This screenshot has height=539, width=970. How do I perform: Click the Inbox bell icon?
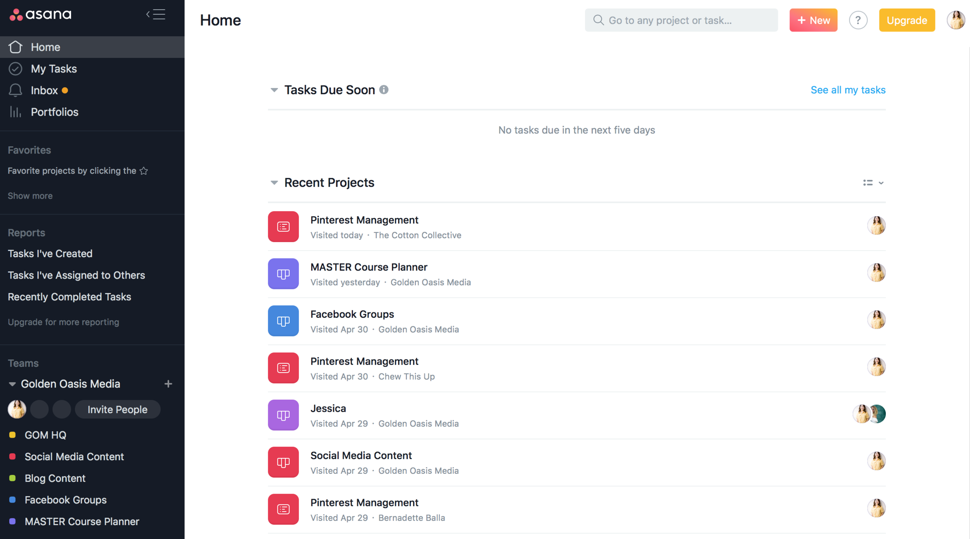16,90
